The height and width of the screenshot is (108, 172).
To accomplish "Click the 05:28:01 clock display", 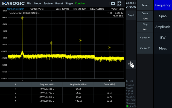I will [131, 3].
